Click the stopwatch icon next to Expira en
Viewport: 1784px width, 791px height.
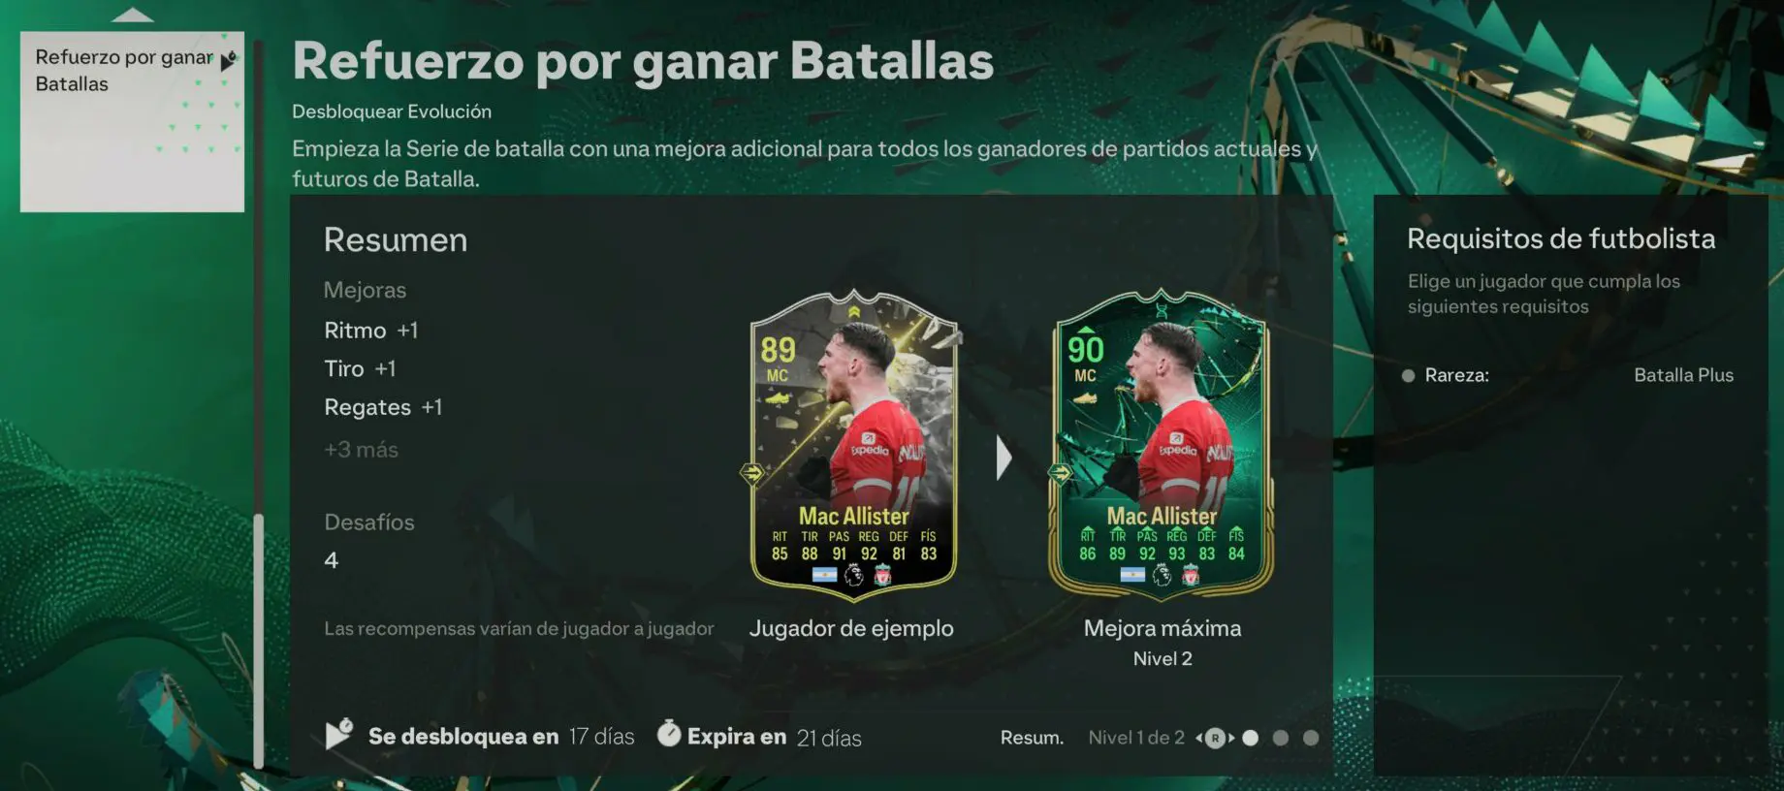pos(669,733)
